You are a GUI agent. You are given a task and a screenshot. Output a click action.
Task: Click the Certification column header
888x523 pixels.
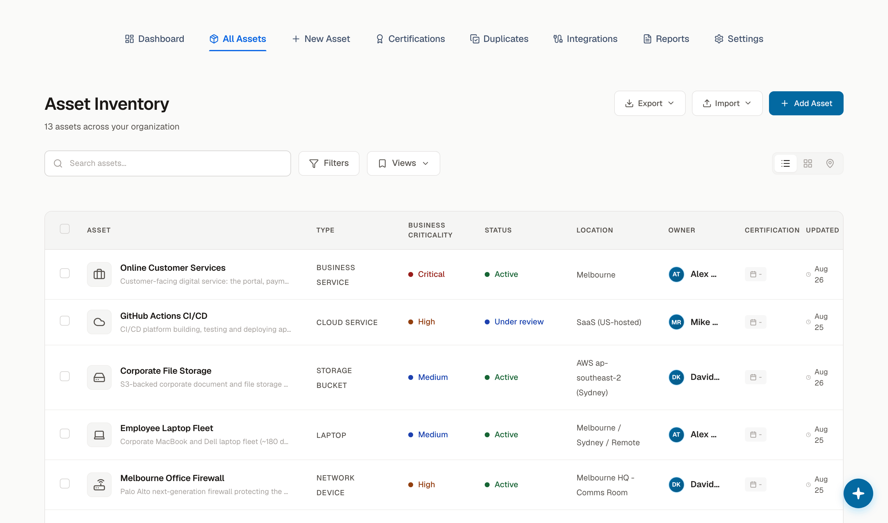click(x=772, y=230)
